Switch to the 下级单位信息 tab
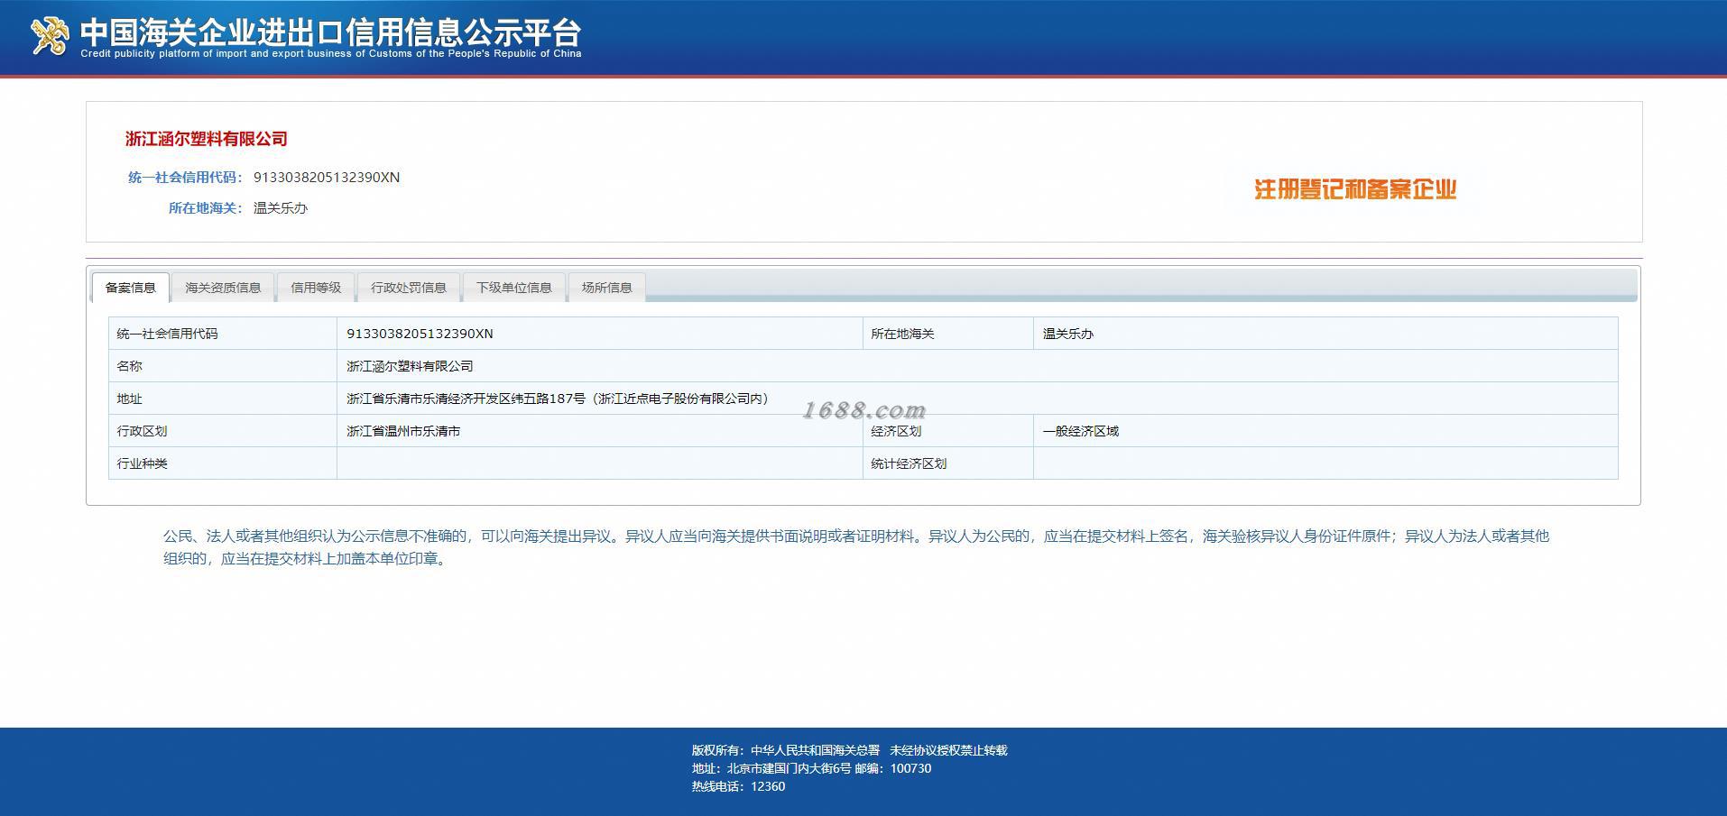Image resolution: width=1727 pixels, height=816 pixels. 514,288
